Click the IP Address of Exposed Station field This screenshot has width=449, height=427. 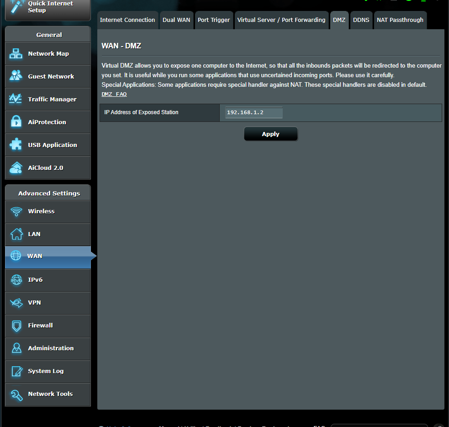(254, 113)
